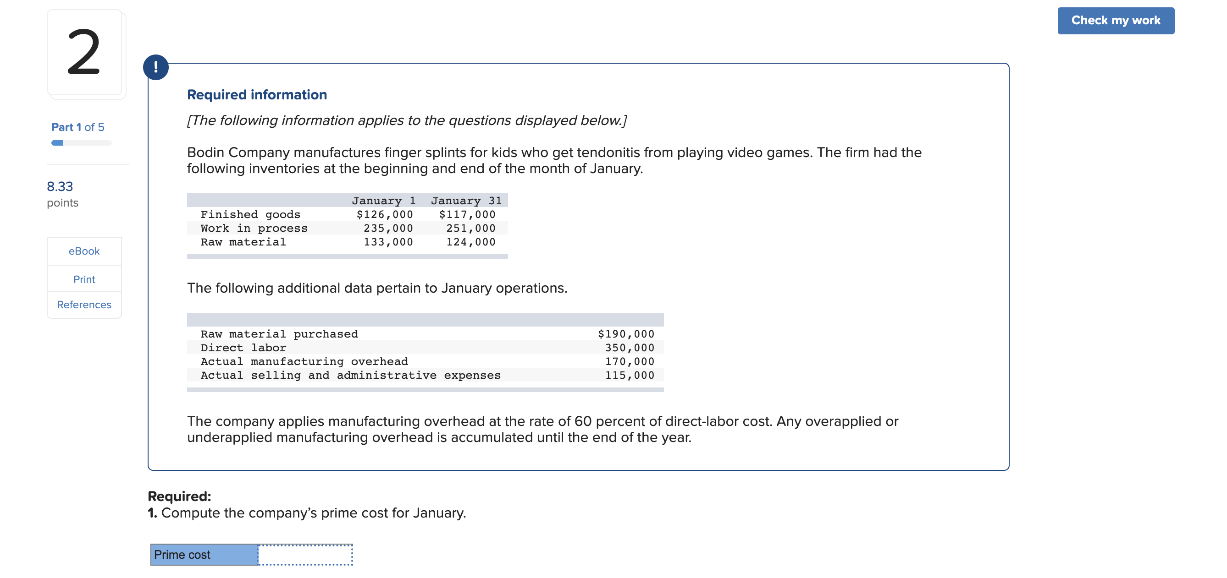The image size is (1227, 578).
Task: Click the January 31 column header
Action: pyautogui.click(x=466, y=200)
